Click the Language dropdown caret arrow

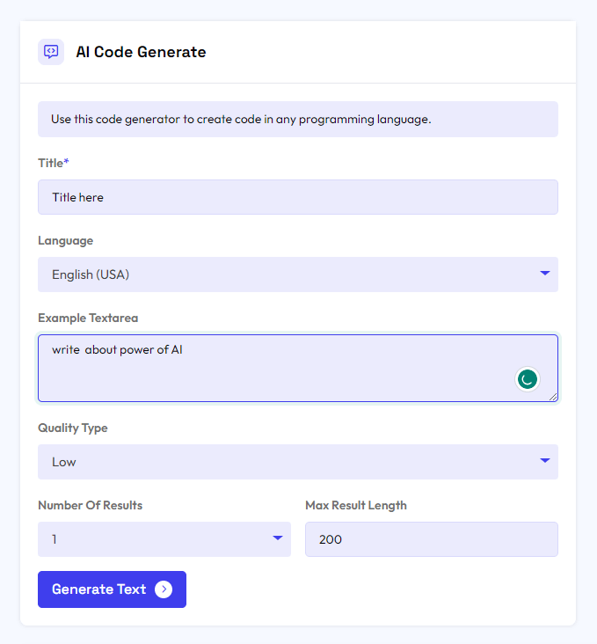pyautogui.click(x=545, y=274)
